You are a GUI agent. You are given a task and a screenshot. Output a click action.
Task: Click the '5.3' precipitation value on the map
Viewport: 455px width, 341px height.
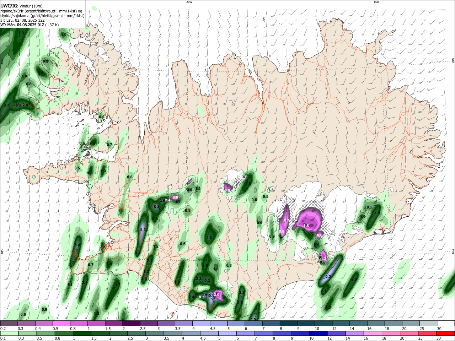pos(156,207)
